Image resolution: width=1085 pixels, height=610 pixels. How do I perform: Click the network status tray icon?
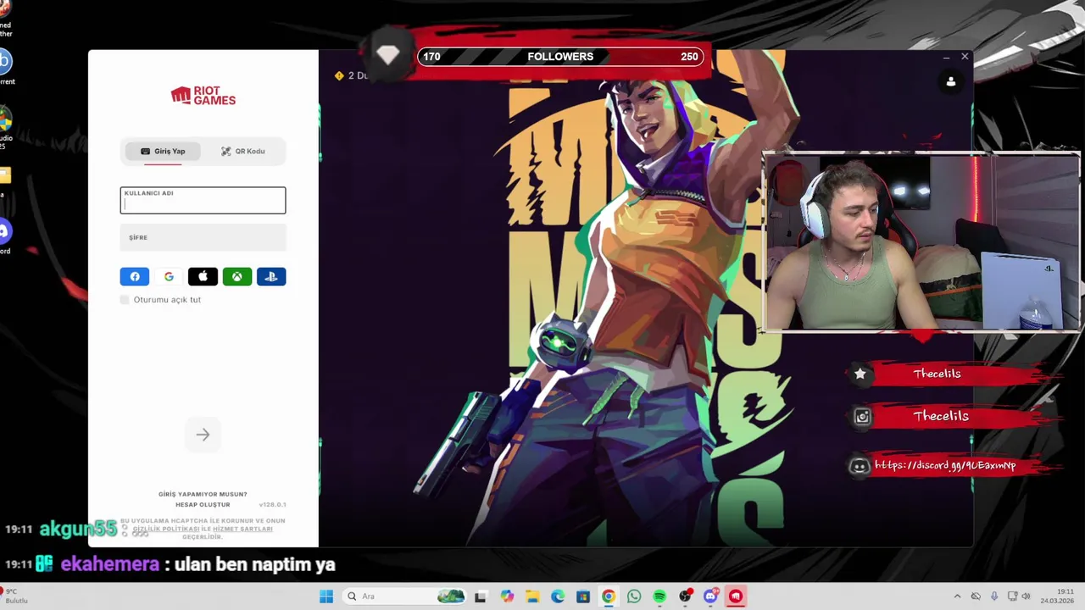tap(1013, 596)
